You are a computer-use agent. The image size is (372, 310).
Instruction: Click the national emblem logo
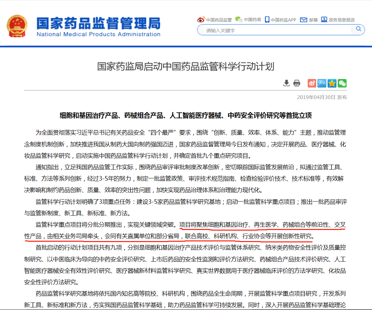point(17,26)
